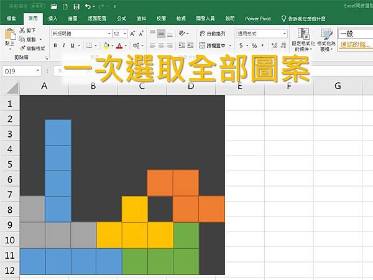Decrease font size with the small A

pyautogui.click(x=141, y=34)
